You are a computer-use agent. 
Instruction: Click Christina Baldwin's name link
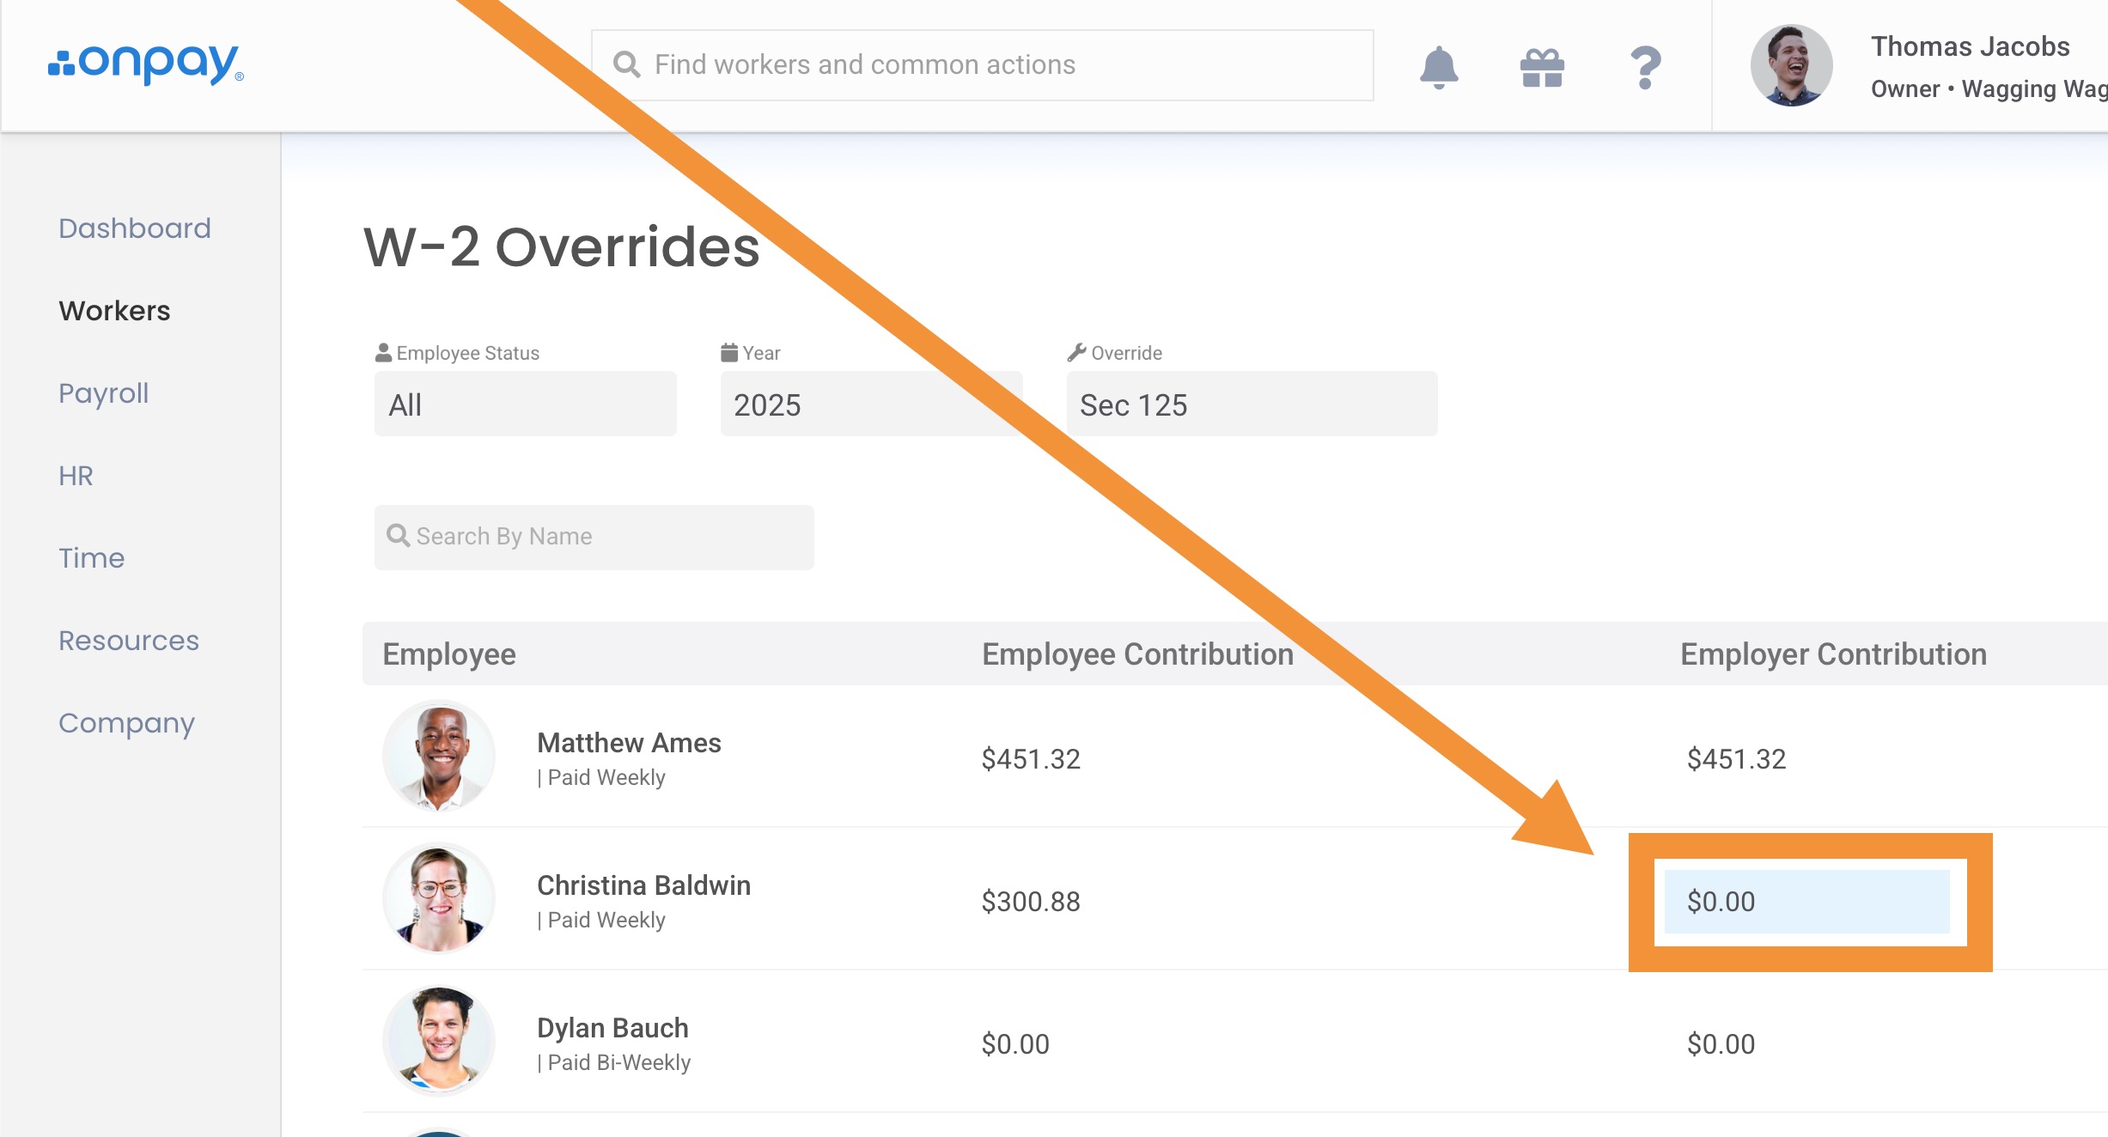[643, 885]
